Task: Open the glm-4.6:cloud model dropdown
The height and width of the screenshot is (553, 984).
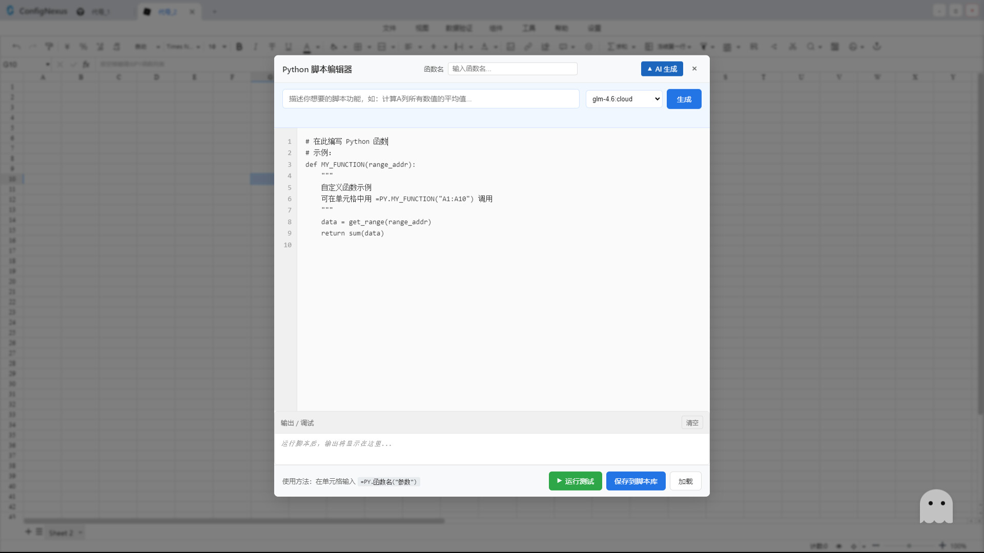Action: tap(623, 99)
